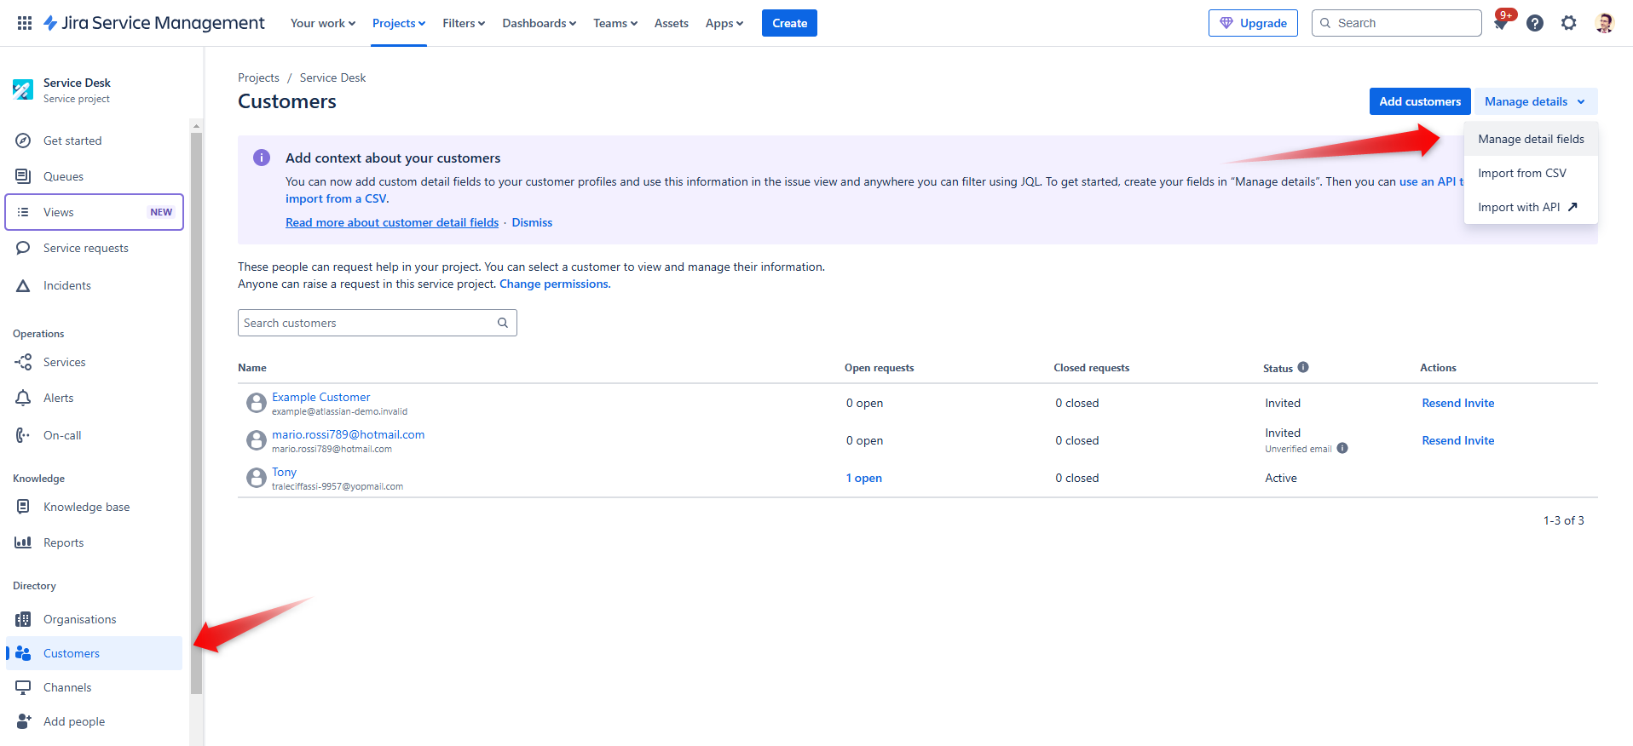Click the Reports bar chart icon
Viewport: 1633px width, 746px height.
coord(24,542)
